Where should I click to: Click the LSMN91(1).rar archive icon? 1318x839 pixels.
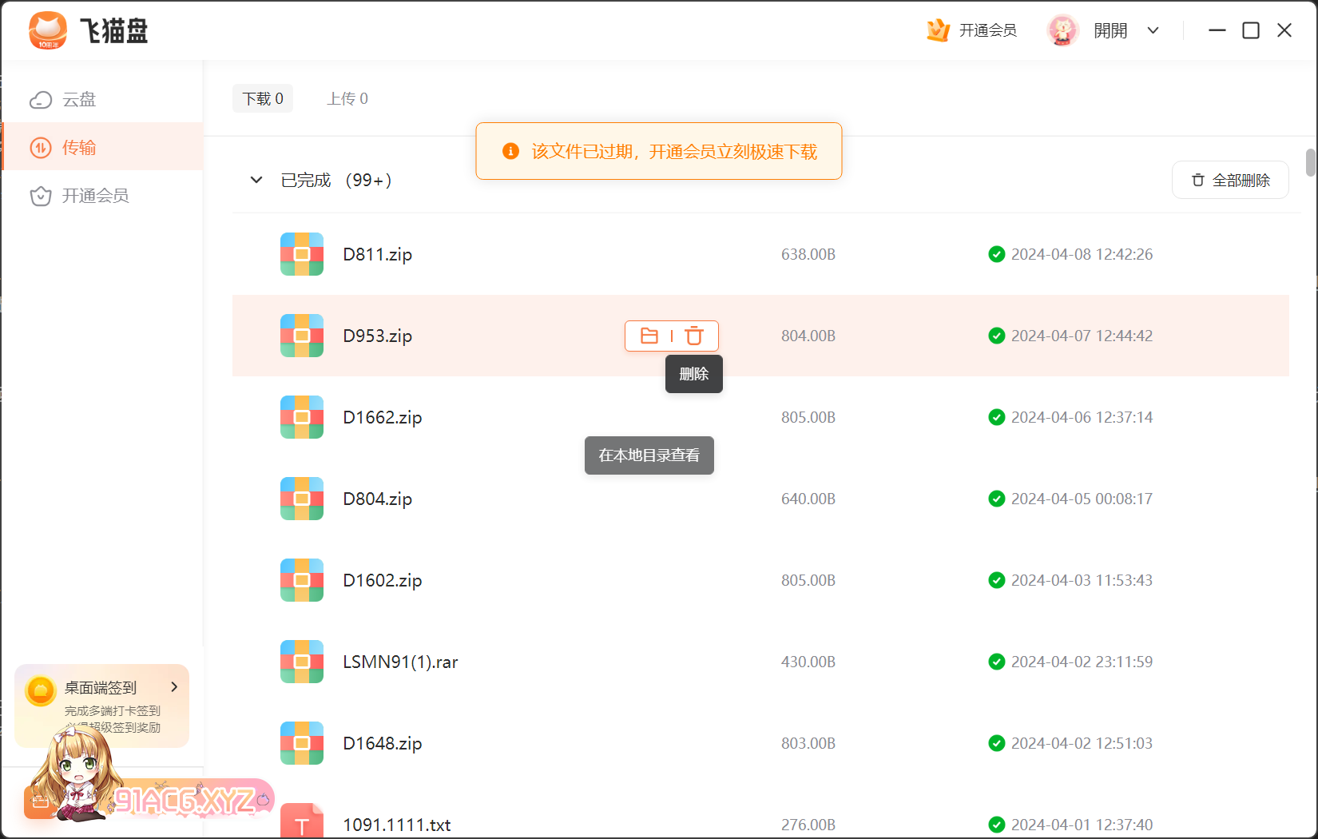click(302, 662)
